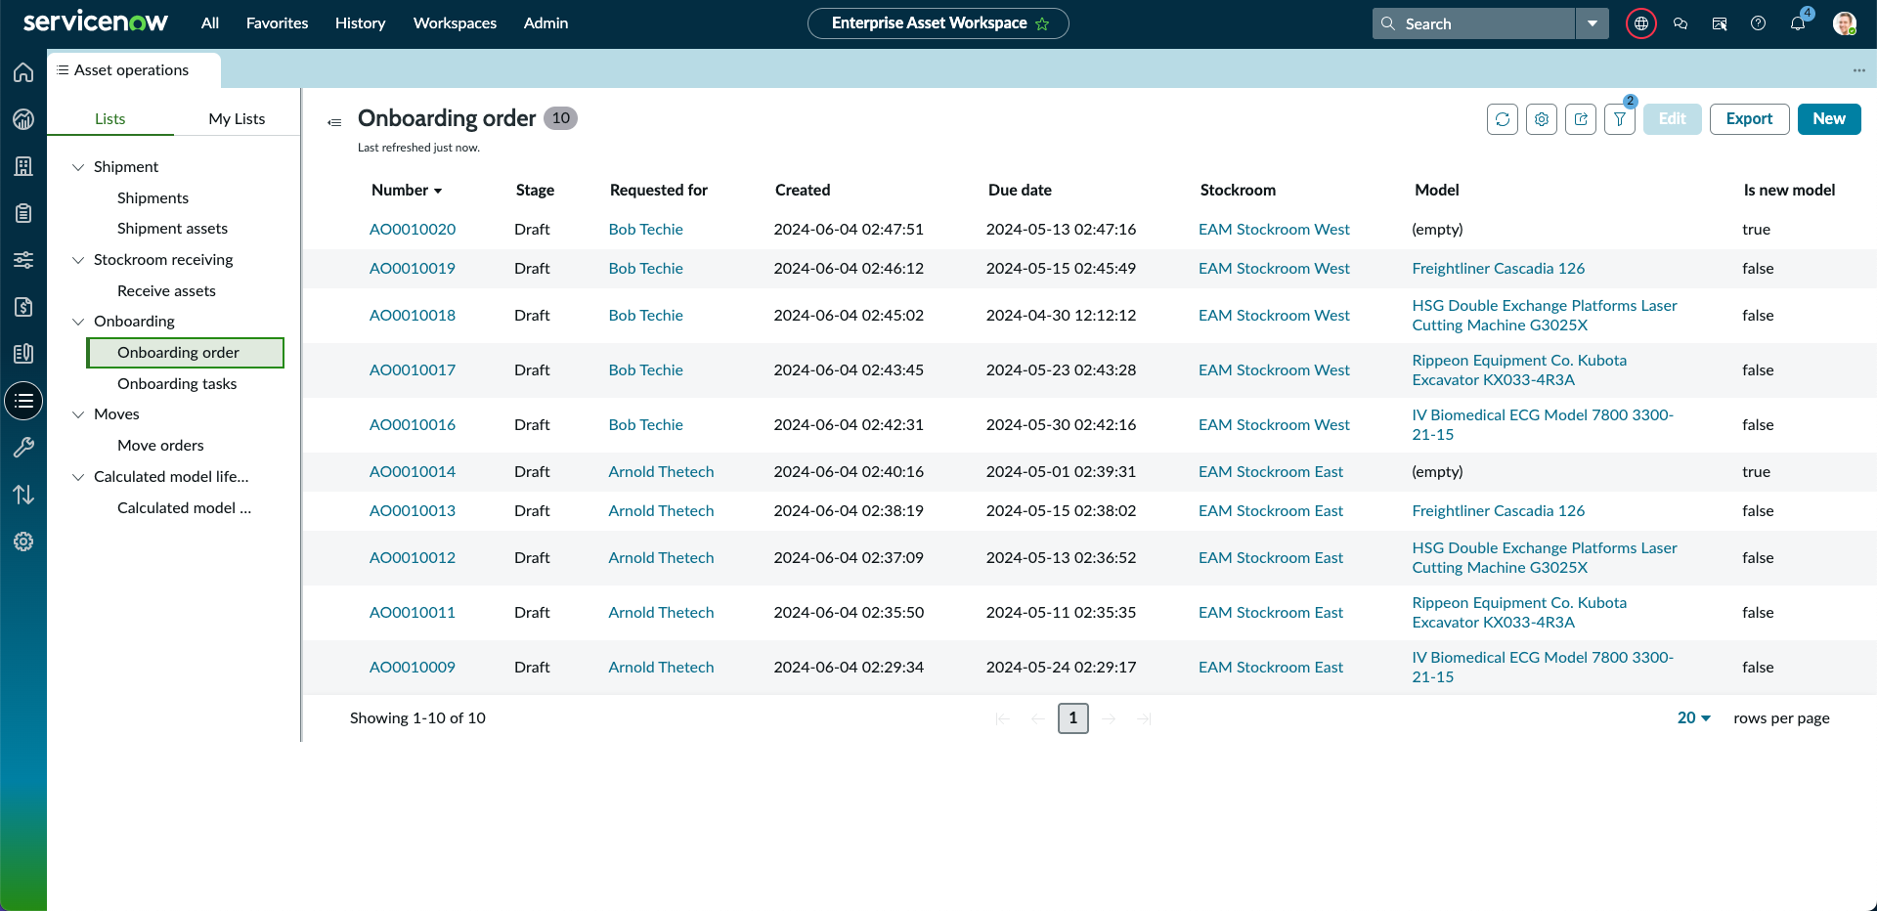Open the Admin menu

click(546, 23)
